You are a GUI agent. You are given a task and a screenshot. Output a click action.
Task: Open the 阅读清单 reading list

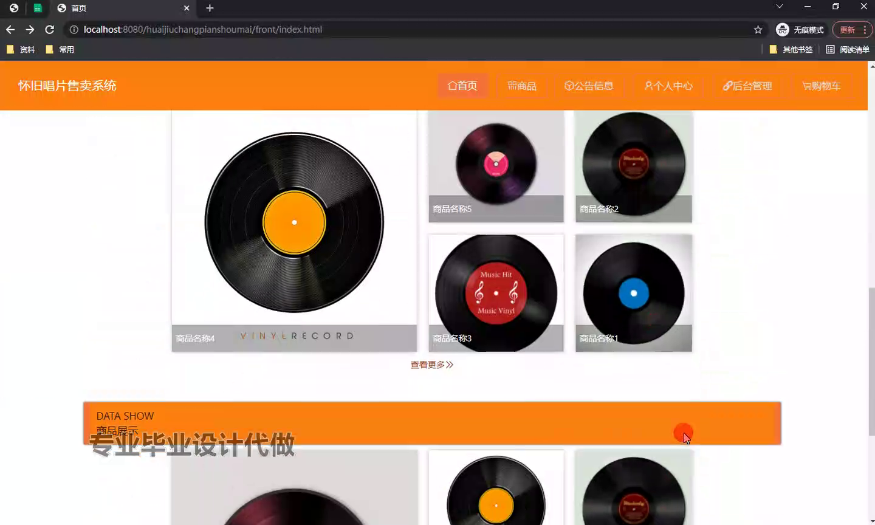click(848, 50)
